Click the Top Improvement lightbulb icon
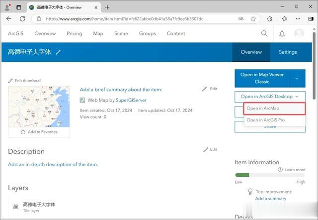Image resolution: width=318 pixels, height=220 pixels. click(x=250, y=192)
